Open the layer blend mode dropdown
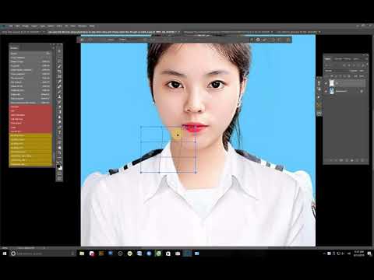The image size is (374, 280). click(x=336, y=71)
